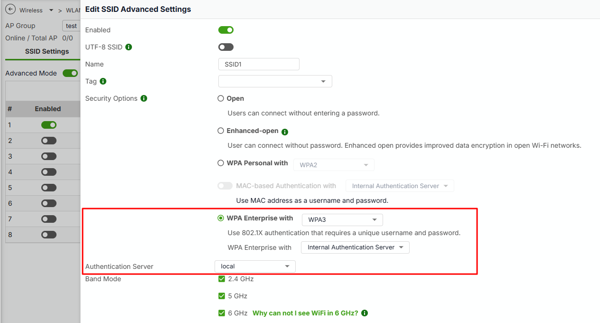Open the Tag dropdown
Image resolution: width=600 pixels, height=323 pixels.
click(275, 81)
